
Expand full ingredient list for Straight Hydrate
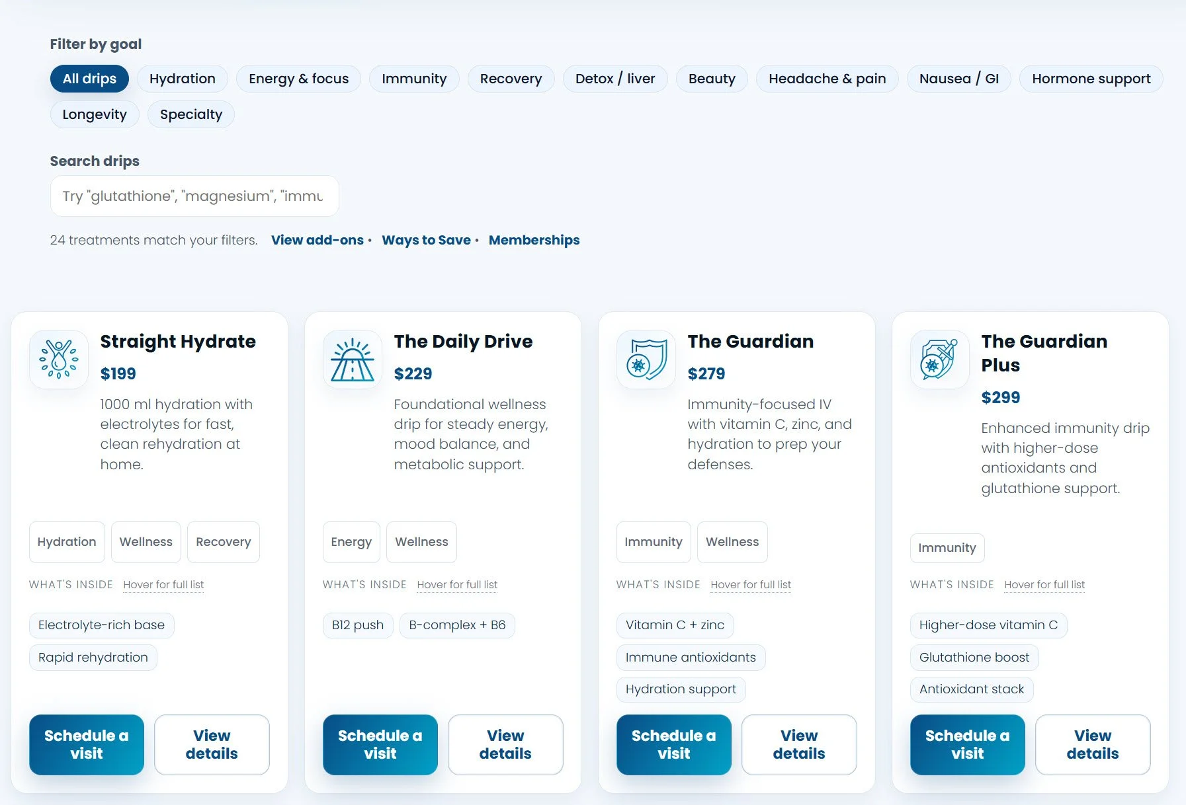163,584
